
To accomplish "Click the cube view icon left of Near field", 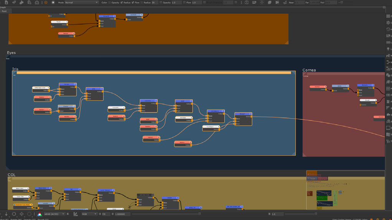I will pyautogui.click(x=247, y=3).
